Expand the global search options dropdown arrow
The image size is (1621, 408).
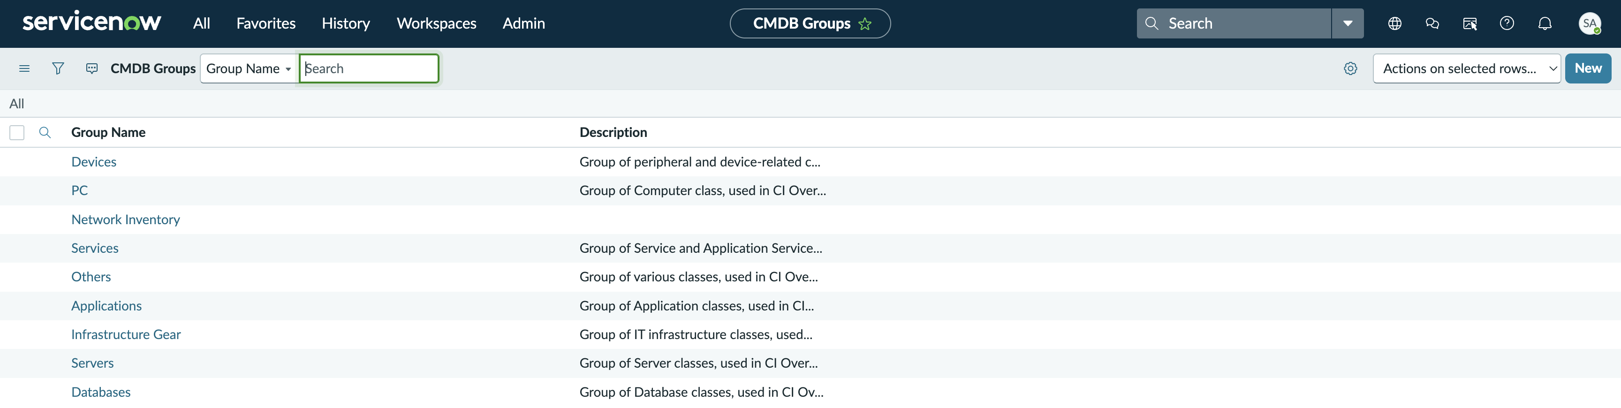[x=1347, y=23]
